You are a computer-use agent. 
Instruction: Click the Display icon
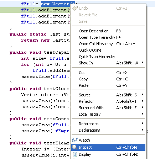click(x=75, y=154)
